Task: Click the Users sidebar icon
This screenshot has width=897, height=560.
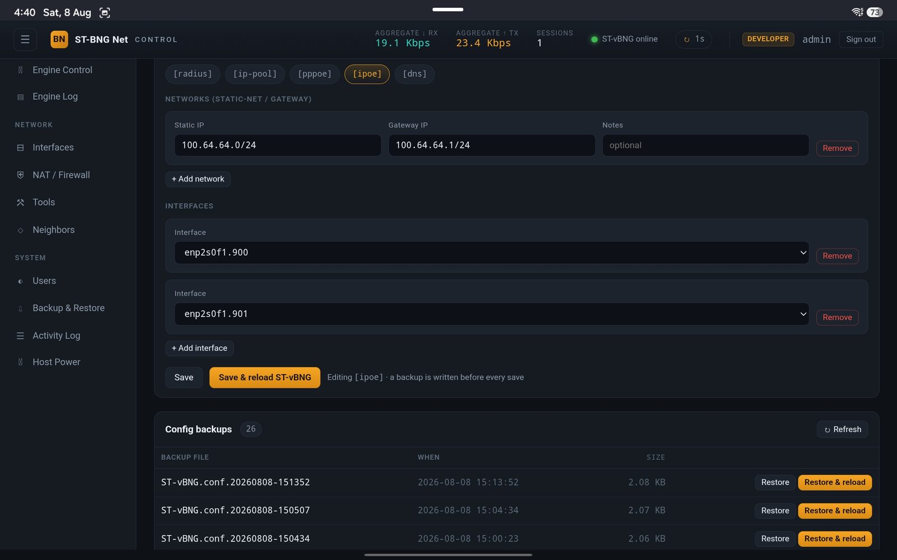Action: coord(20,281)
